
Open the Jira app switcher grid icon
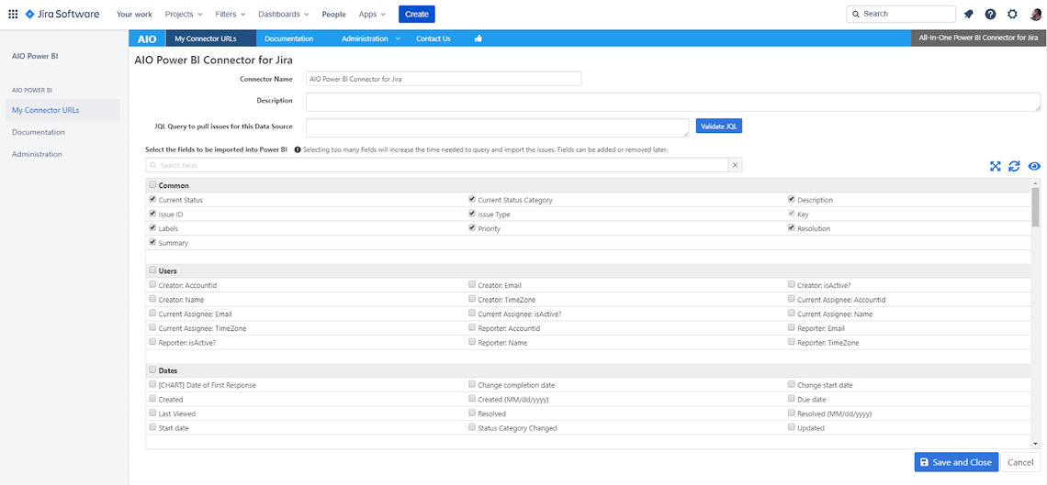(x=13, y=14)
